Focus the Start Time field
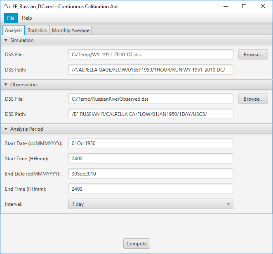Screen dimensions: 273x254 coord(151,158)
